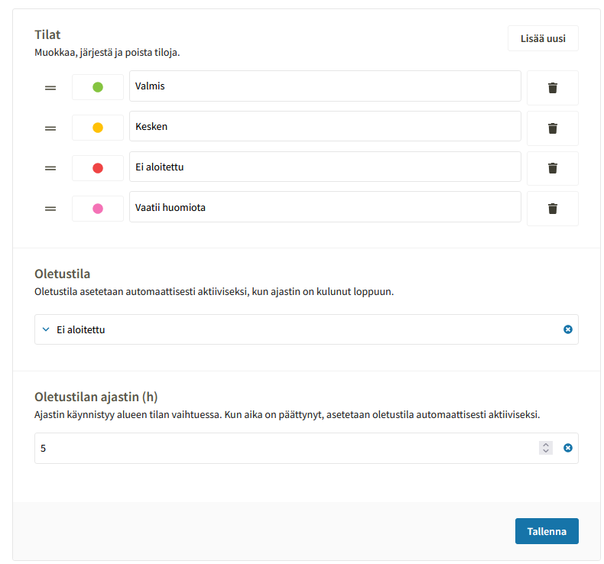Click the Lisää uusi button
Viewport: 604px width, 564px height.
pyautogui.click(x=543, y=38)
